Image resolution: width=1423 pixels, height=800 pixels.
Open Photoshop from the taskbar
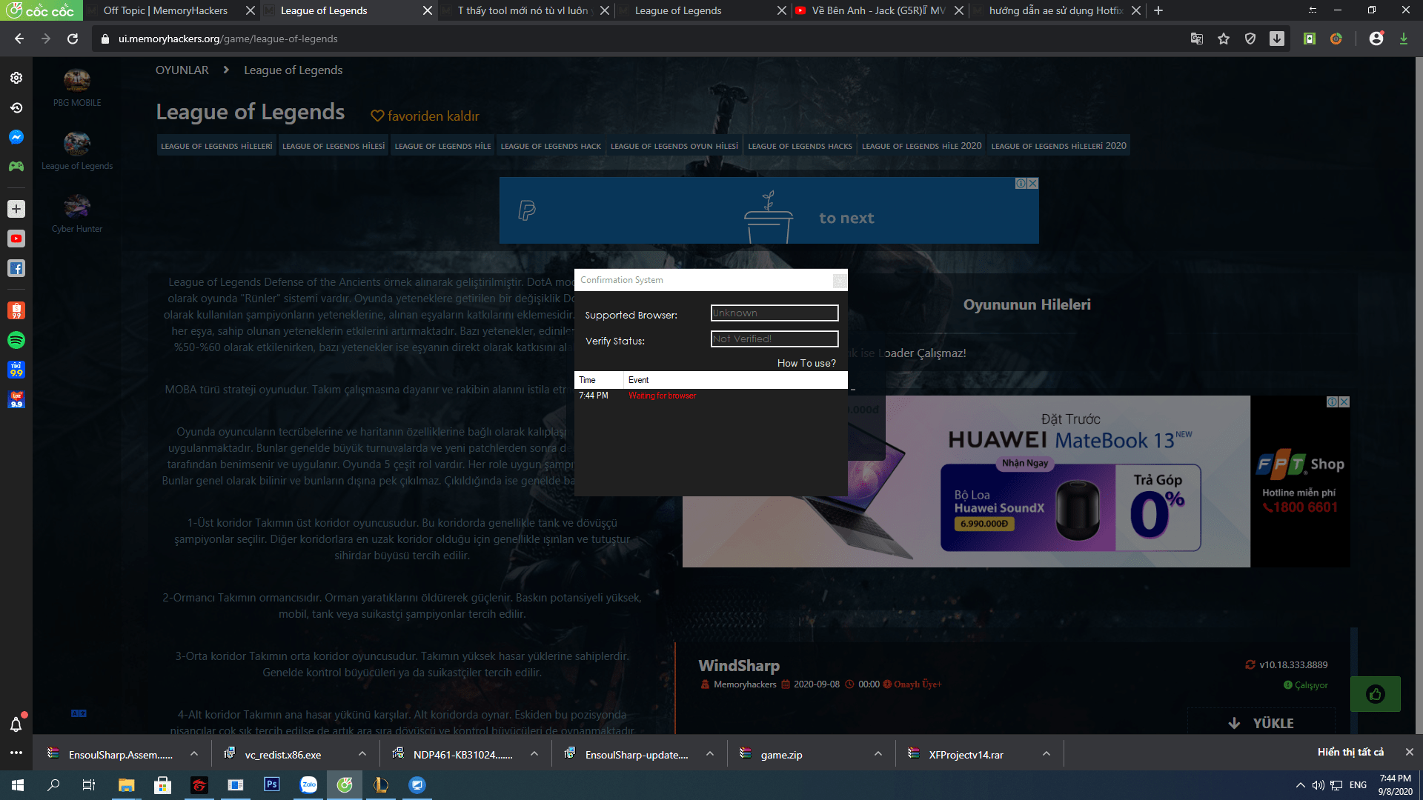coord(272,784)
